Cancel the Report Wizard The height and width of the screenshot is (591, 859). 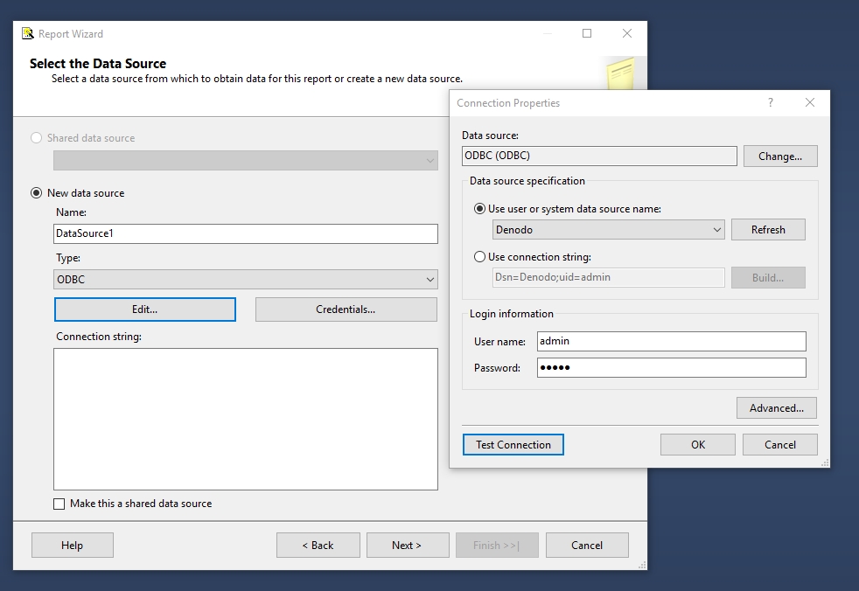[587, 545]
